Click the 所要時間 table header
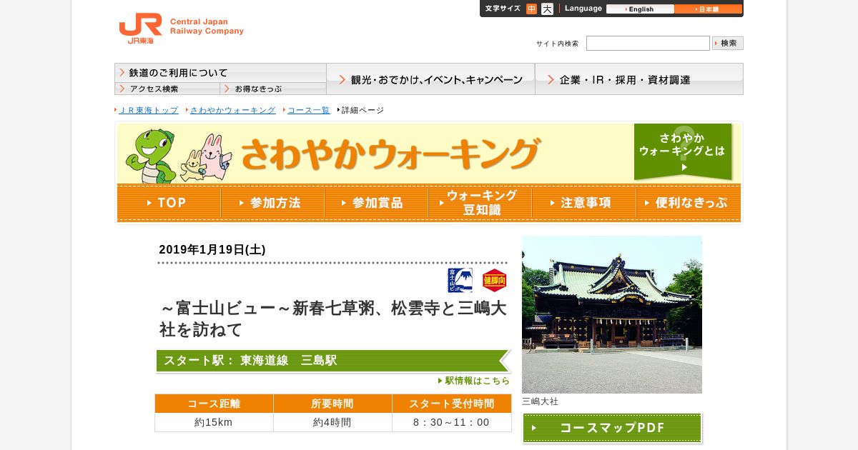Viewport: 858px width, 450px height. point(332,404)
